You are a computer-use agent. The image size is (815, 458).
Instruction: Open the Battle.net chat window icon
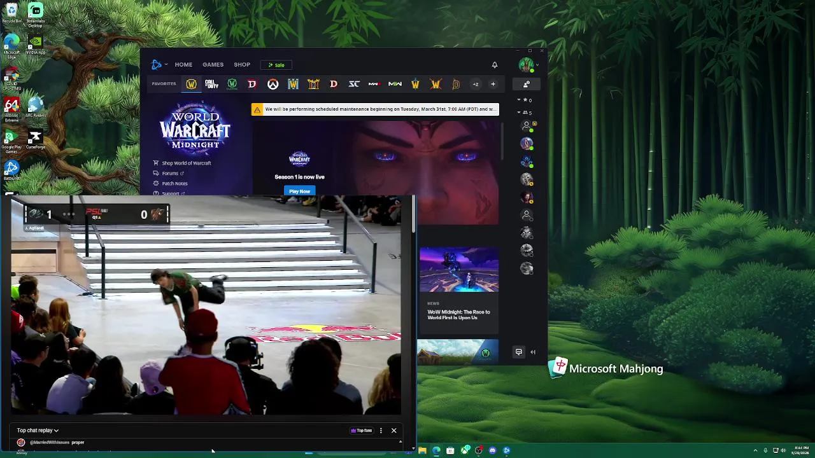(x=519, y=352)
